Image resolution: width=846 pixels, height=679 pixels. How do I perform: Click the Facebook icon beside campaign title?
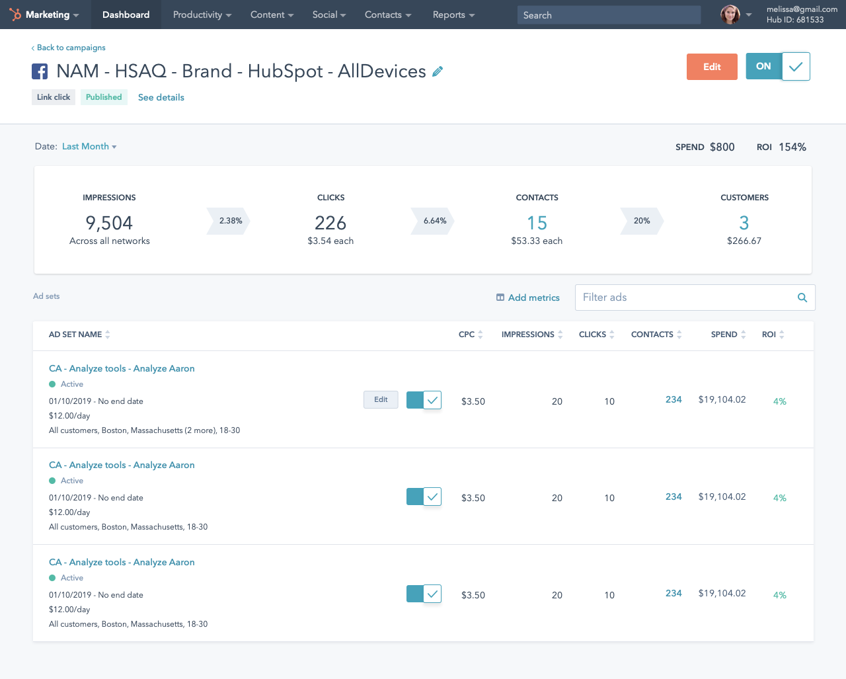[x=40, y=71]
